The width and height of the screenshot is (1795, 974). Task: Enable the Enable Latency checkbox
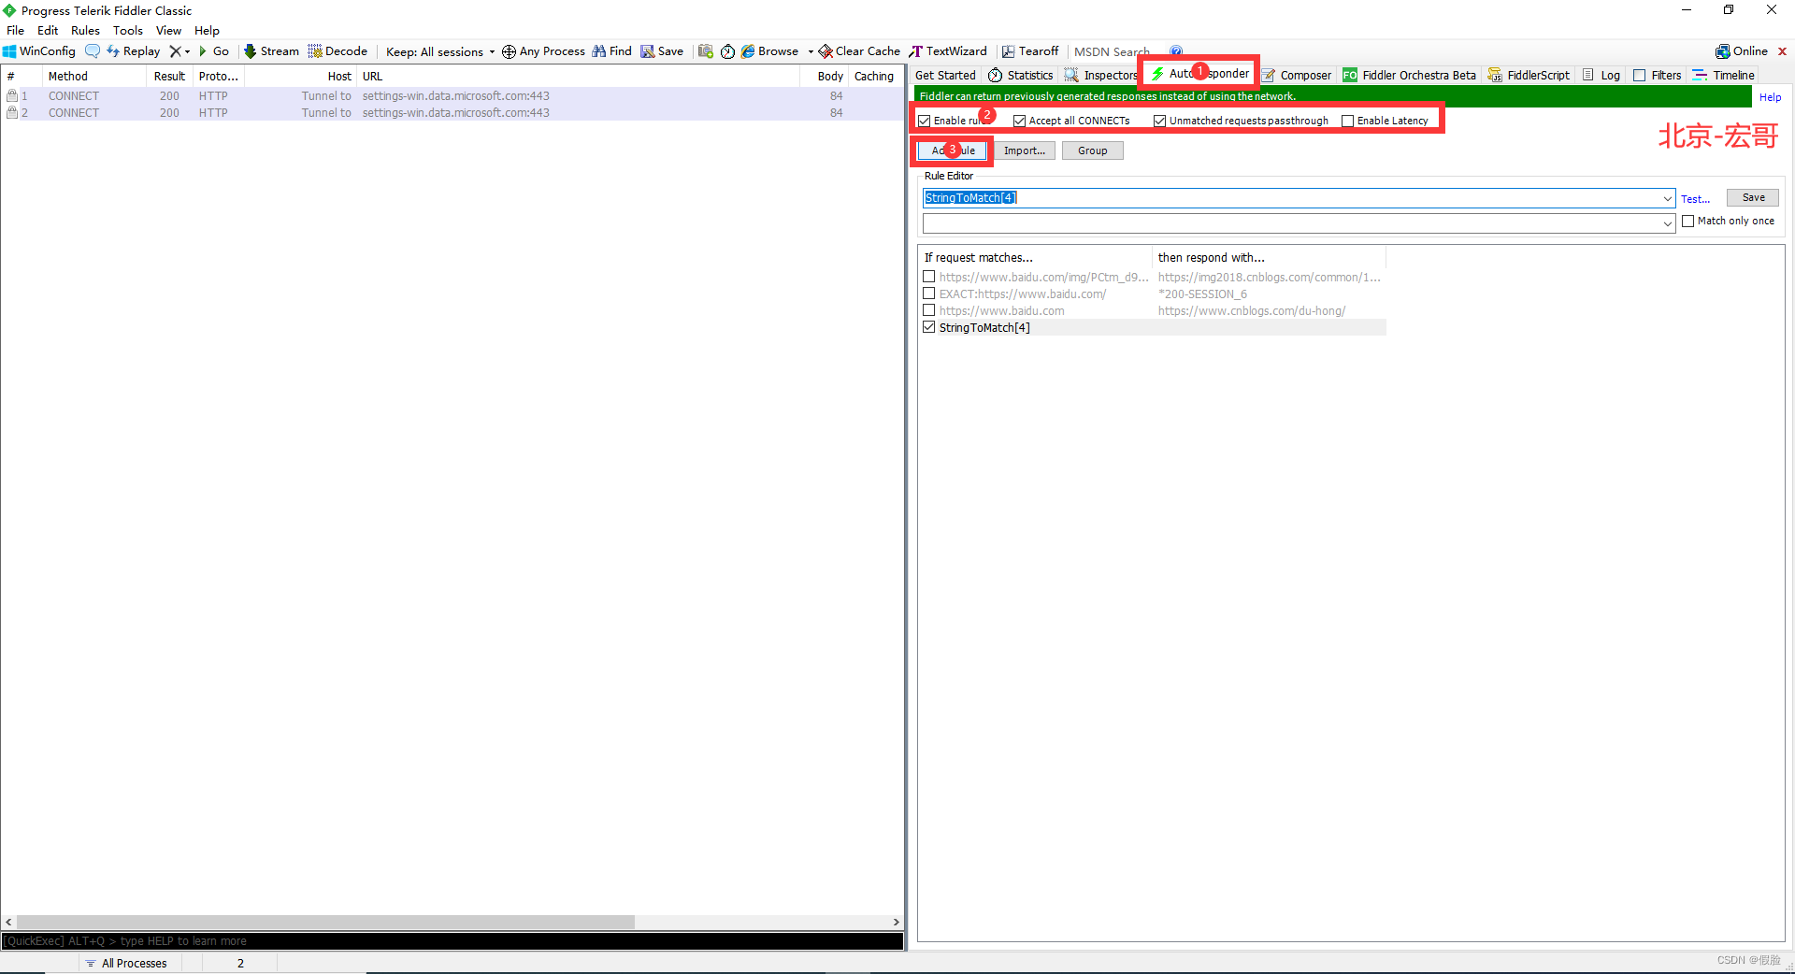[1348, 121]
